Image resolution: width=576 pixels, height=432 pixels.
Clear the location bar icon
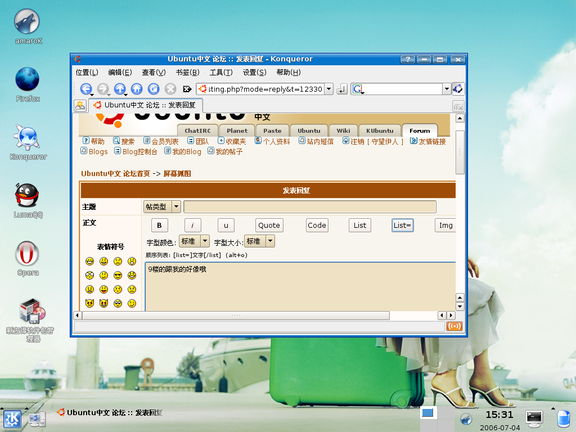[x=187, y=89]
